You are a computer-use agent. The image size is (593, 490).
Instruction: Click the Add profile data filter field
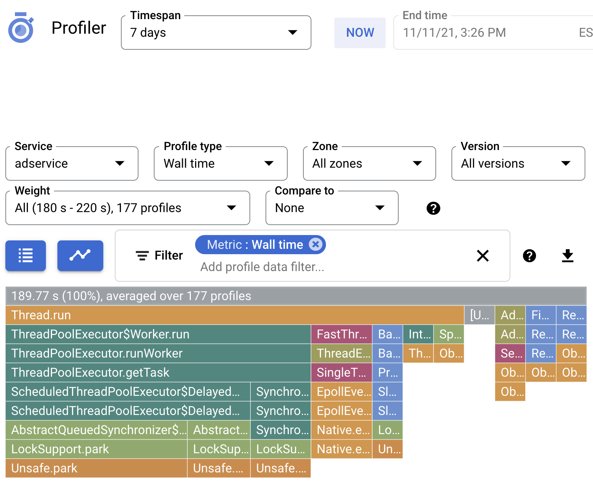262,267
